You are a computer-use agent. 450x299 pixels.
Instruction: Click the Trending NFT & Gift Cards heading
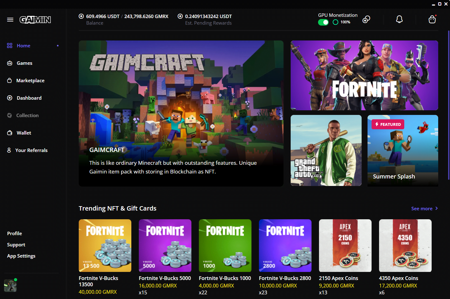[118, 208]
